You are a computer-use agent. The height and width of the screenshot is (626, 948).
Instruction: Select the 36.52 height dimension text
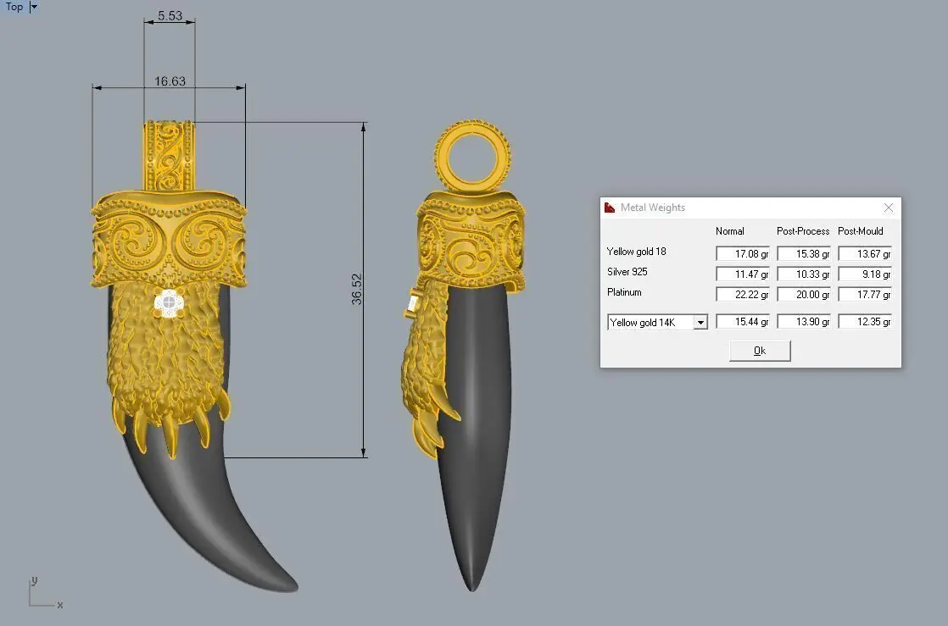357,289
